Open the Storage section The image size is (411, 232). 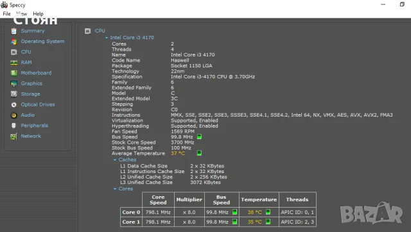pos(30,94)
